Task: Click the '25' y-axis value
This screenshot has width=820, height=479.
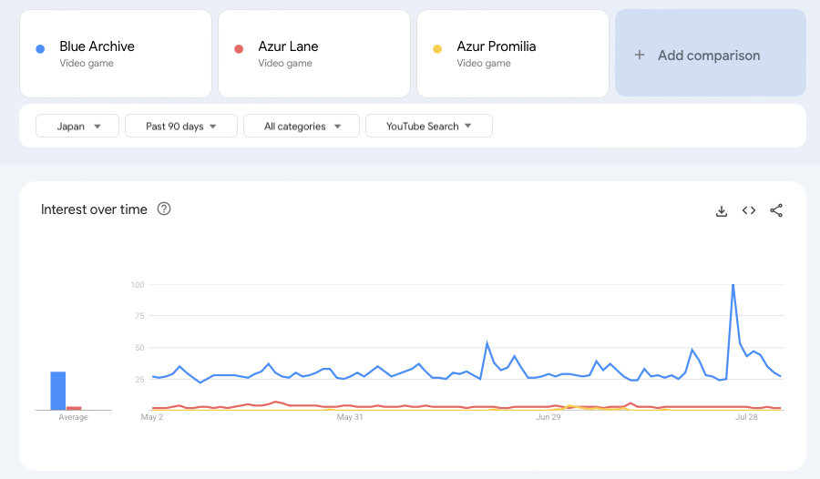Action: [x=139, y=380]
